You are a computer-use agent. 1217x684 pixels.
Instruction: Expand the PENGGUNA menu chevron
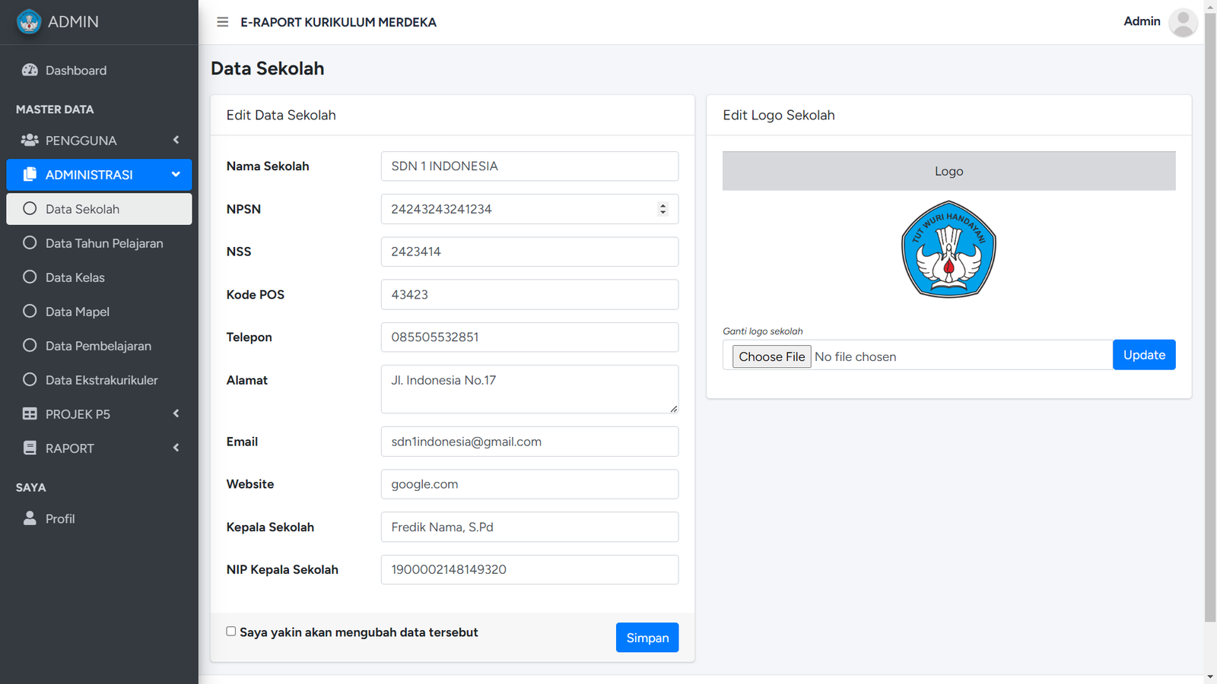tap(176, 140)
